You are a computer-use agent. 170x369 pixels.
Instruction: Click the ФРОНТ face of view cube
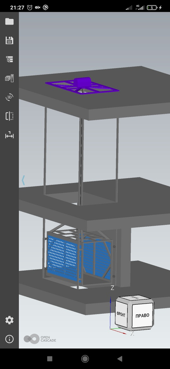coord(121,315)
